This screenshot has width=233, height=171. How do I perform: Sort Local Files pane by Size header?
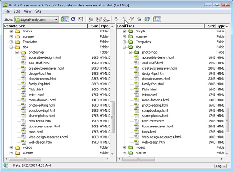210,26
